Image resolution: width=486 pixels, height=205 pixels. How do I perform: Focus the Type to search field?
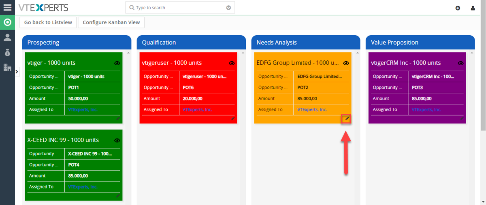point(180,8)
